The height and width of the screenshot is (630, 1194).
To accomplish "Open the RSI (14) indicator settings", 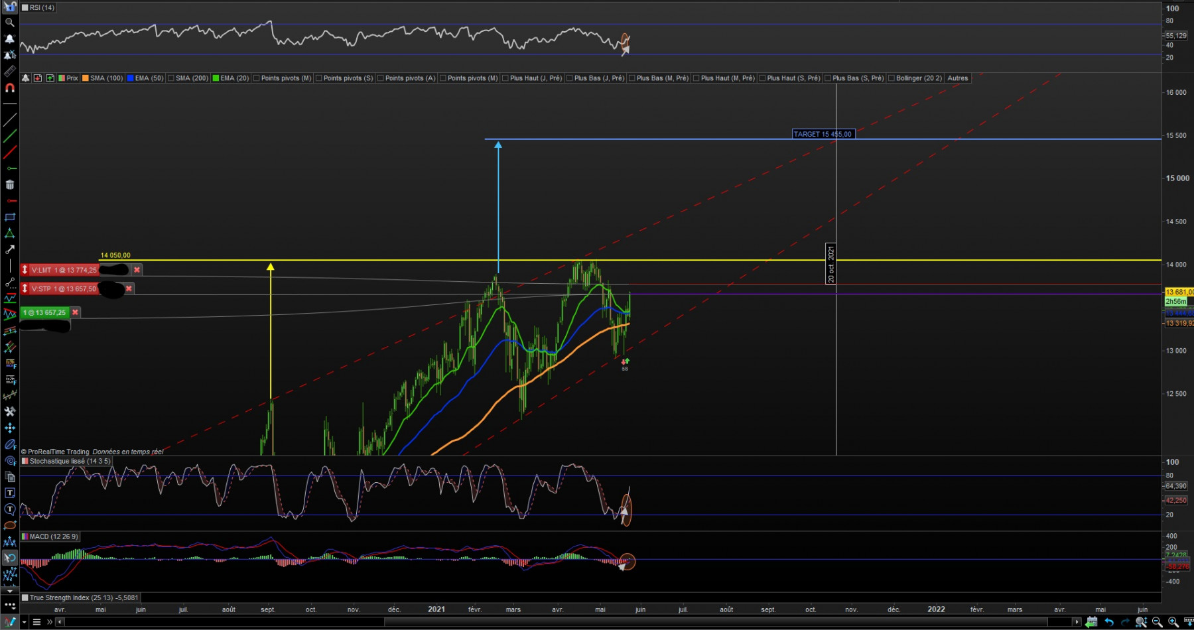I will coord(38,8).
